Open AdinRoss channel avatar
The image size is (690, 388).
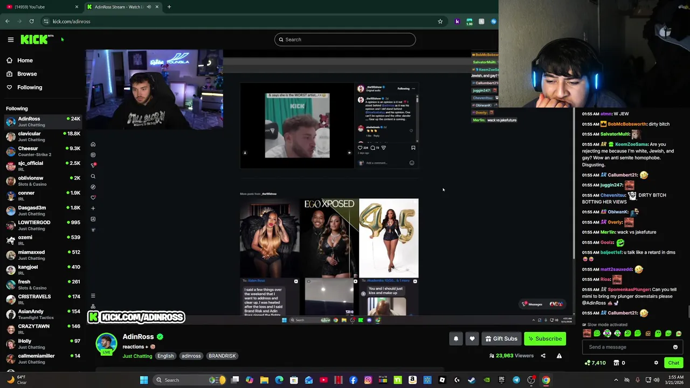106,344
